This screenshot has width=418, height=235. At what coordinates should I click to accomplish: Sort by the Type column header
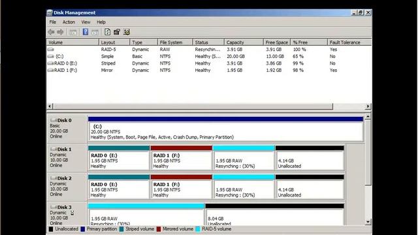coord(144,42)
